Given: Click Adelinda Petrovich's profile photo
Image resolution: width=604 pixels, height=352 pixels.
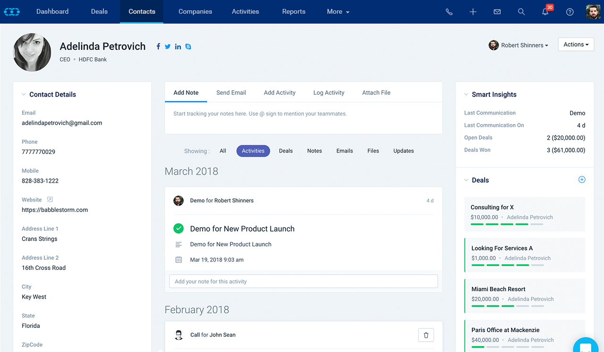Looking at the screenshot, I should pos(32,52).
